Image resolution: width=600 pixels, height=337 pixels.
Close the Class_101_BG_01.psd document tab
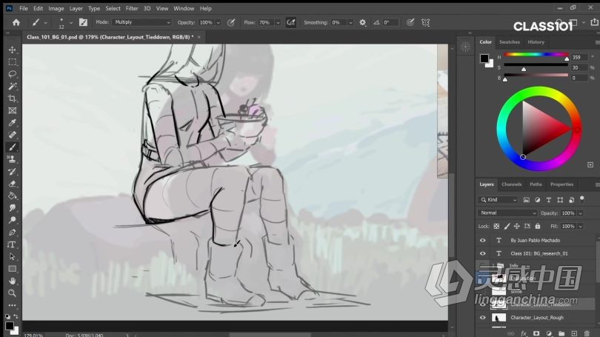pos(199,37)
